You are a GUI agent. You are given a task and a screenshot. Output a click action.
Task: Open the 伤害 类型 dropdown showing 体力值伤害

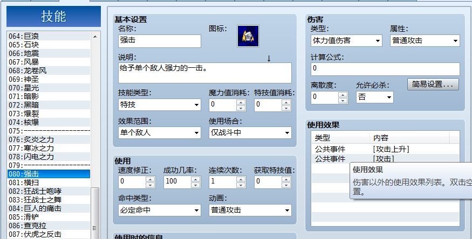pyautogui.click(x=346, y=41)
